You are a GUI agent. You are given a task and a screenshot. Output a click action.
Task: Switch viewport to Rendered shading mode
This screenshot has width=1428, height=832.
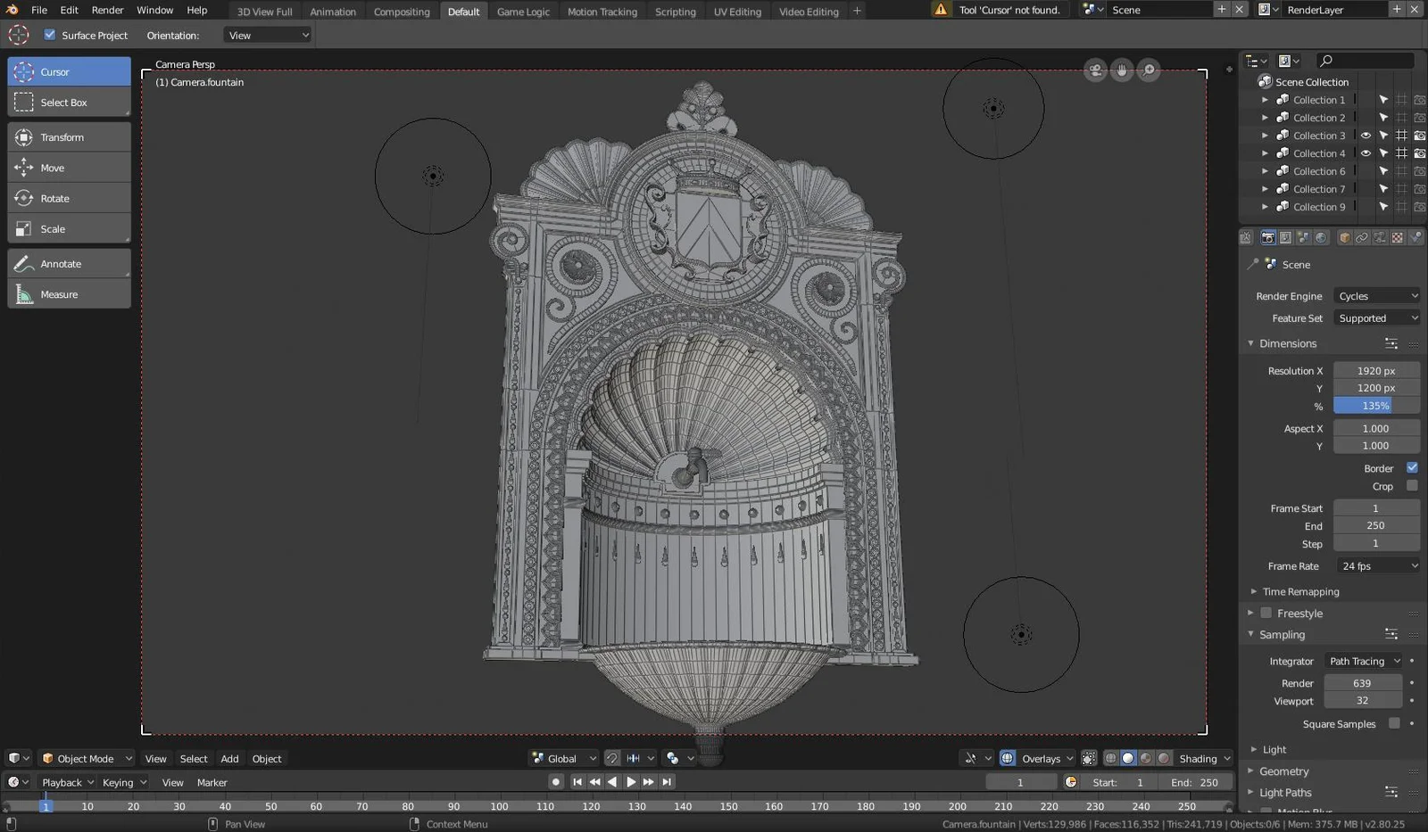pyautogui.click(x=1163, y=758)
